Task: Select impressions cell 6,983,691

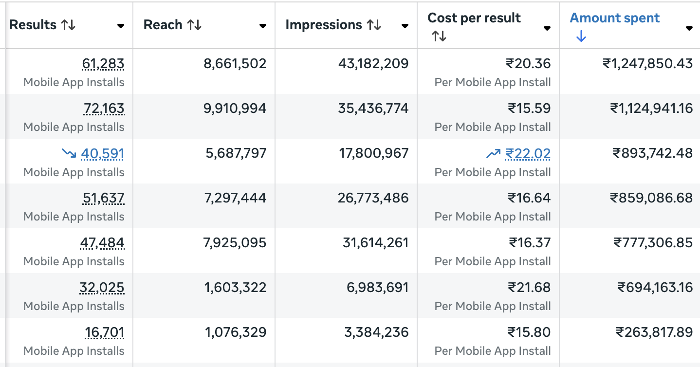Action: 378,288
